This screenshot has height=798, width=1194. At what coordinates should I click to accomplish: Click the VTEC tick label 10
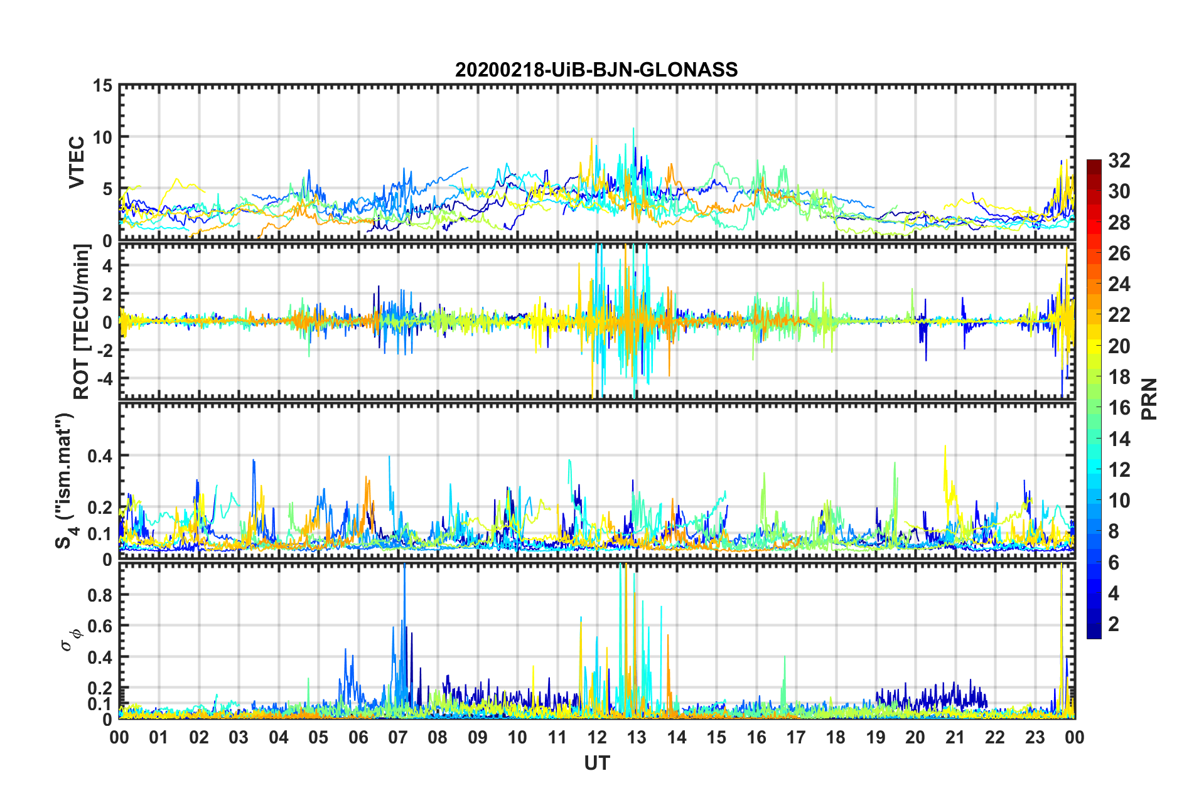[x=103, y=137]
